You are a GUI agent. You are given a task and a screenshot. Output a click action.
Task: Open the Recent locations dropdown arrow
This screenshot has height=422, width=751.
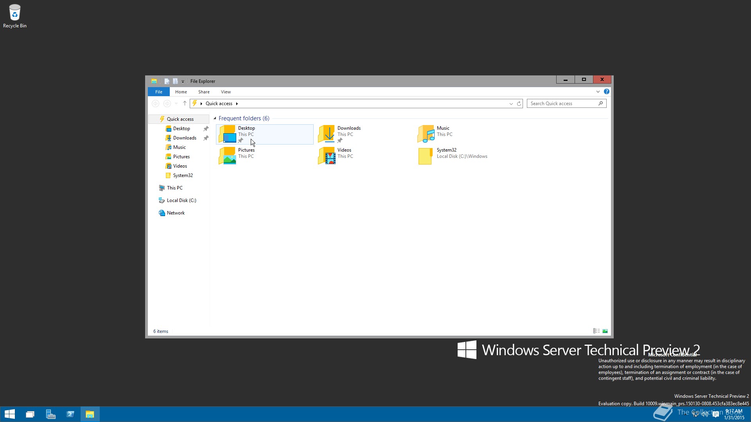point(176,104)
